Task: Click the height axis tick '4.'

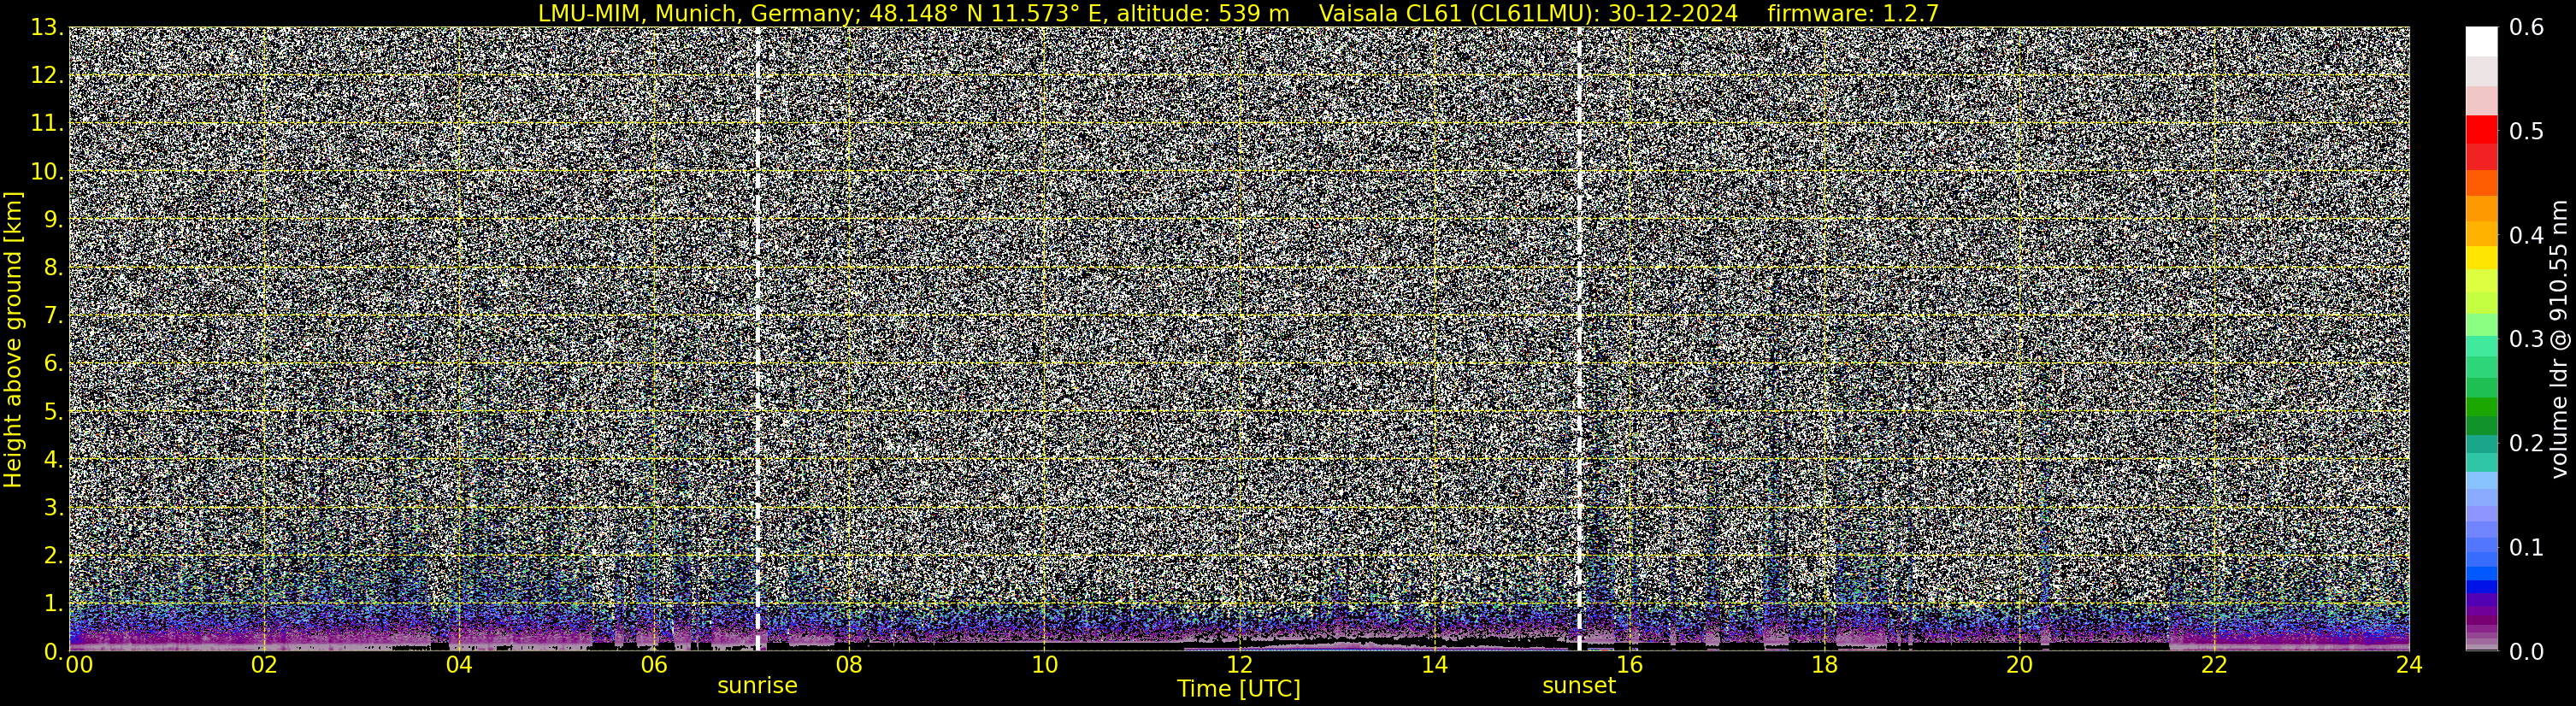Action: pos(54,460)
